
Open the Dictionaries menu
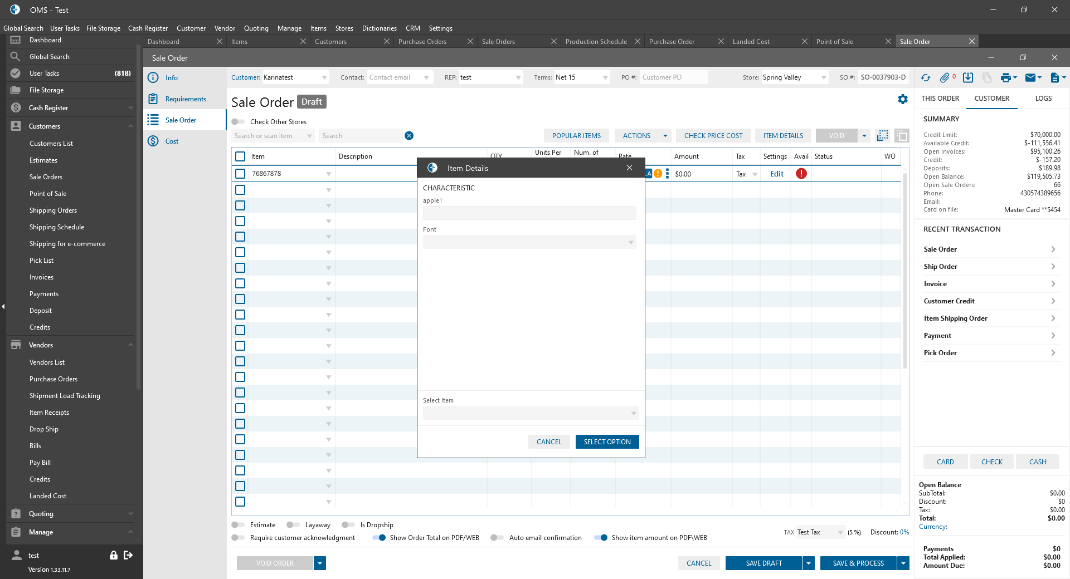click(379, 28)
